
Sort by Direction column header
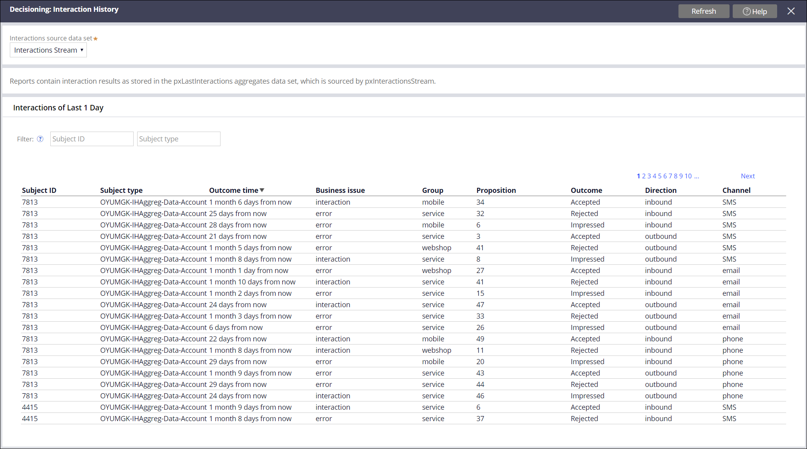[660, 191]
